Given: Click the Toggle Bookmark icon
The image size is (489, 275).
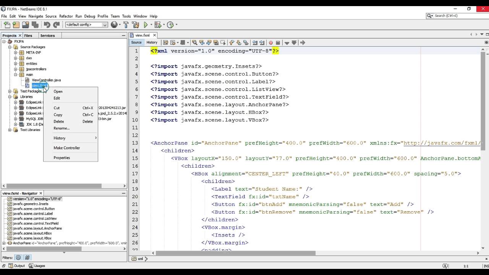Looking at the screenshot, I should pos(246,42).
